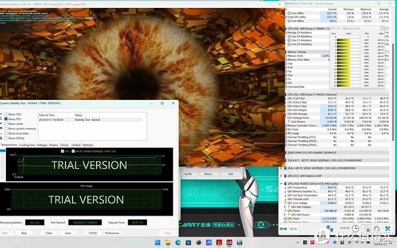This screenshot has width=397, height=248.
Task: Collapse the NVIDIA GeForce RTX GPU section
Action: (281, 184)
